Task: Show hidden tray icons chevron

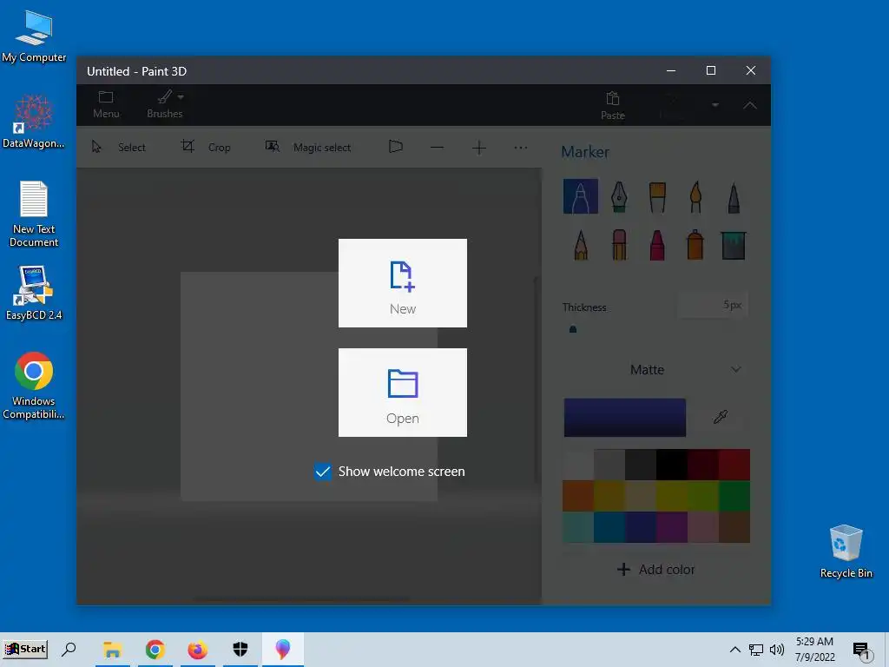Action: point(734,650)
